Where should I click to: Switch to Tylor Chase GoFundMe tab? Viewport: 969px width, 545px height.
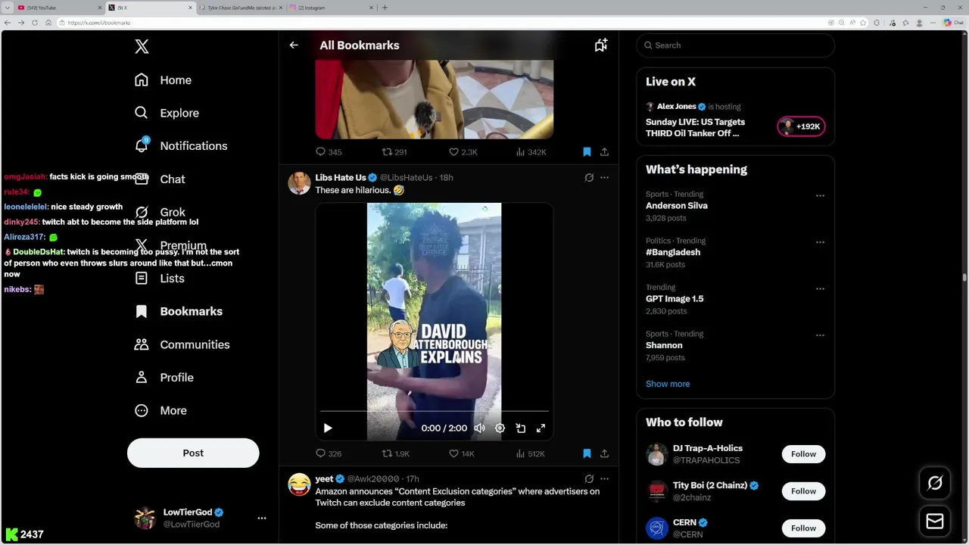(x=241, y=8)
